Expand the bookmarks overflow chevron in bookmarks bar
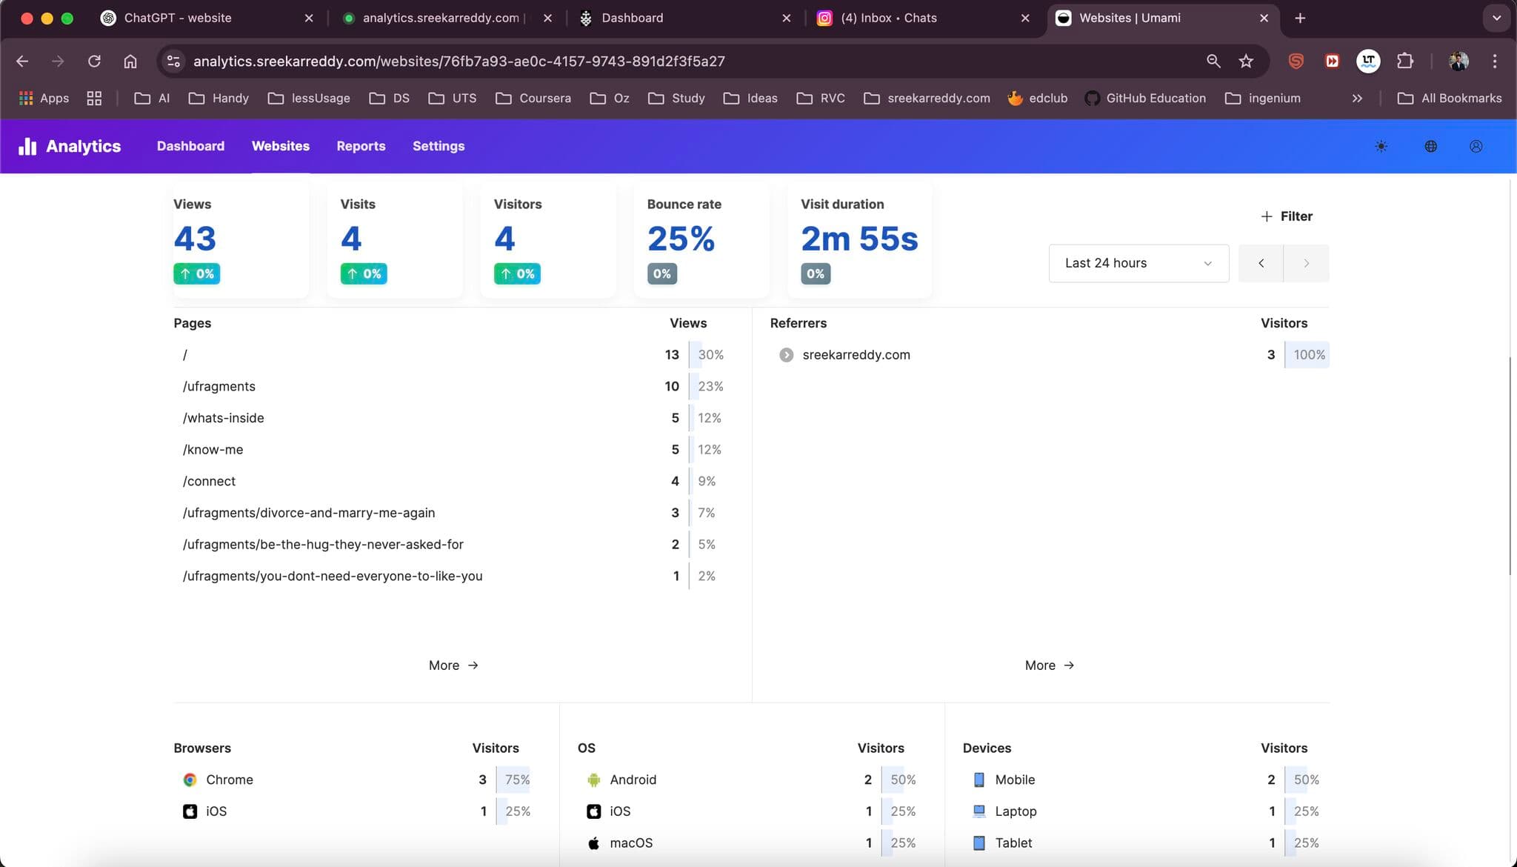The width and height of the screenshot is (1517, 867). tap(1356, 98)
